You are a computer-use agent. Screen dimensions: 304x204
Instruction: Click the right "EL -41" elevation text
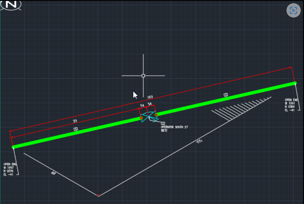tap(290, 110)
